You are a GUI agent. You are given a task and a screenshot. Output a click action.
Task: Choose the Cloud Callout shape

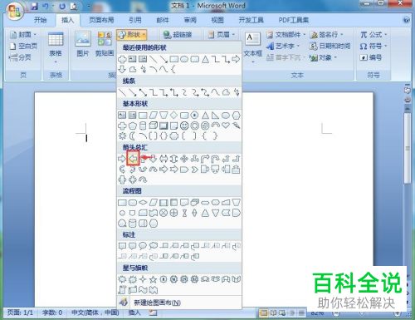(153, 246)
